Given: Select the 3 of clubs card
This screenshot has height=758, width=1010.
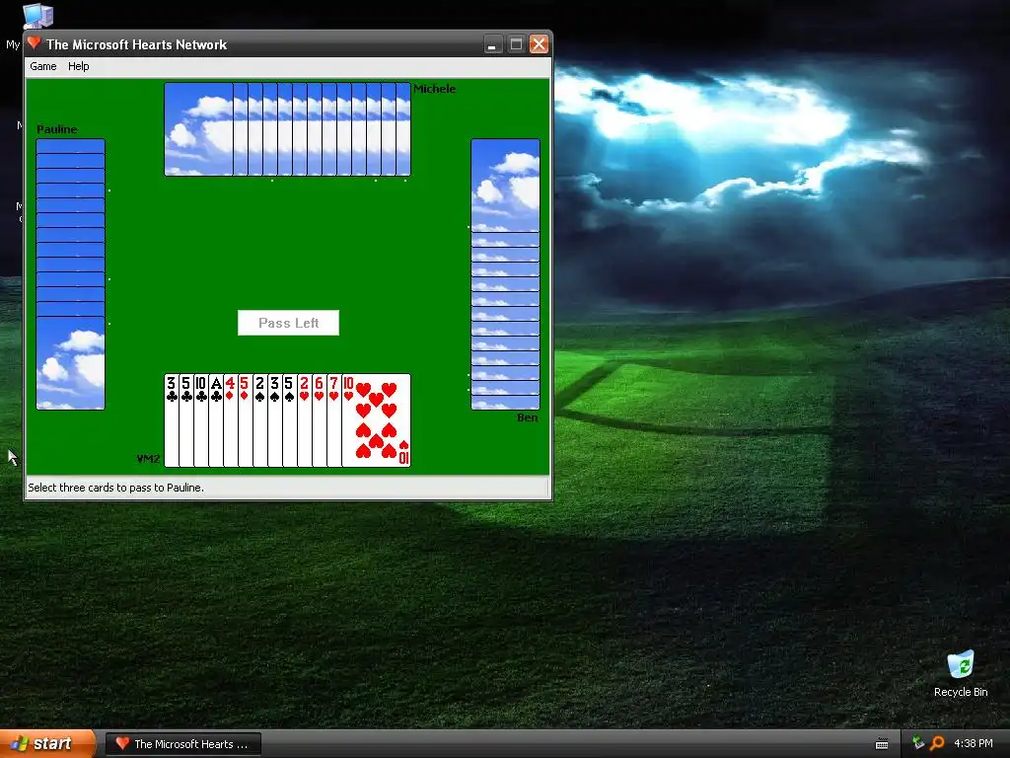Looking at the screenshot, I should (172, 420).
